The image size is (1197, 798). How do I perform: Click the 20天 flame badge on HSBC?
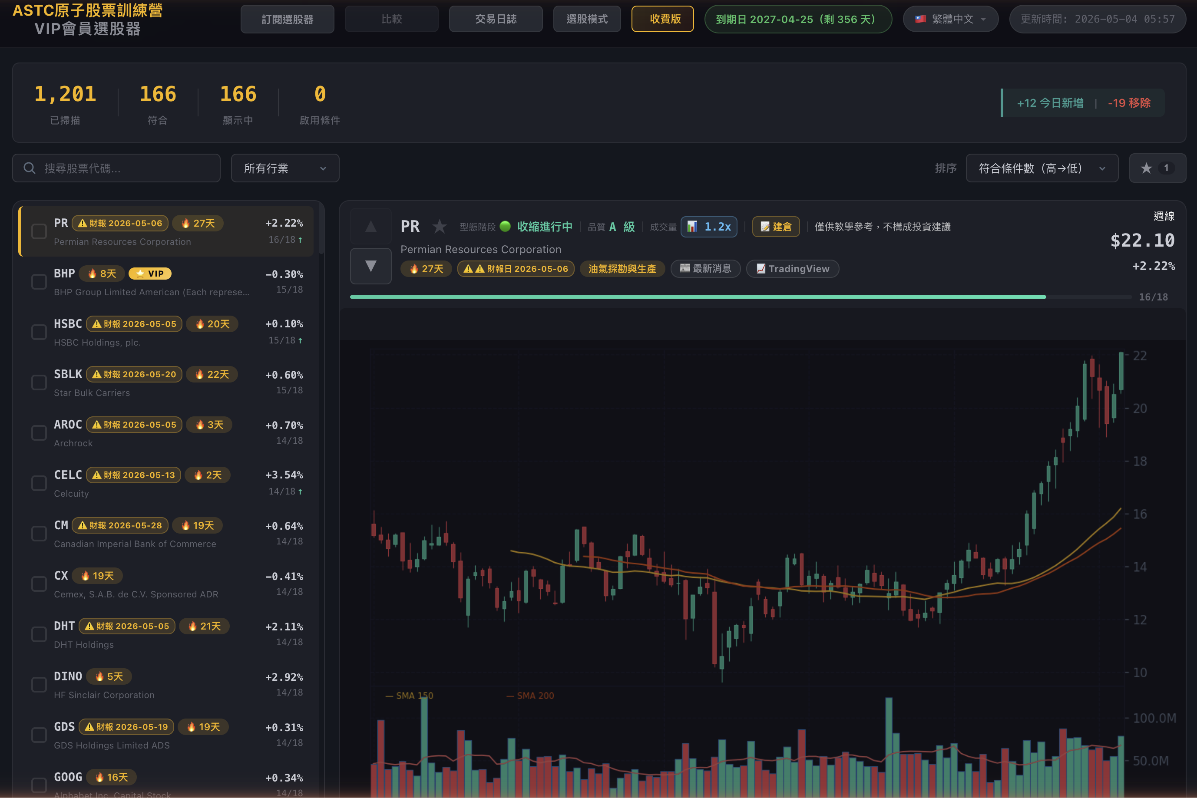pos(212,324)
